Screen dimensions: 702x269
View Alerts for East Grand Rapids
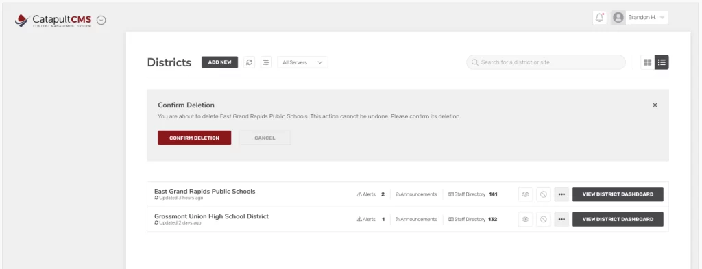pos(371,194)
